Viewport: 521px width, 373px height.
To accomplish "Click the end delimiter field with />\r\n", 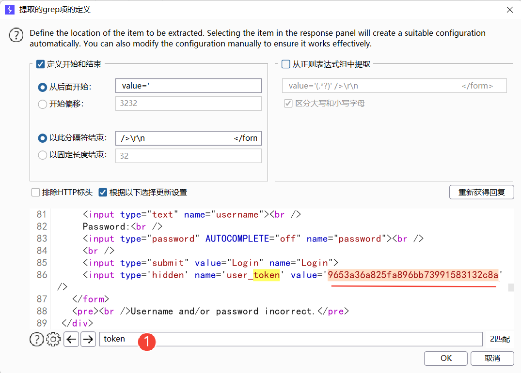I will (x=189, y=138).
